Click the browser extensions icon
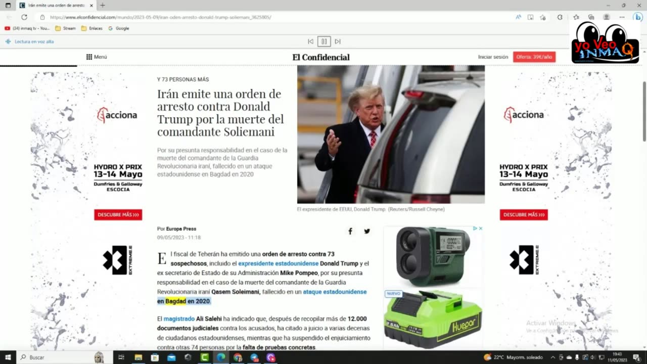This screenshot has height=364, width=647. [560, 17]
